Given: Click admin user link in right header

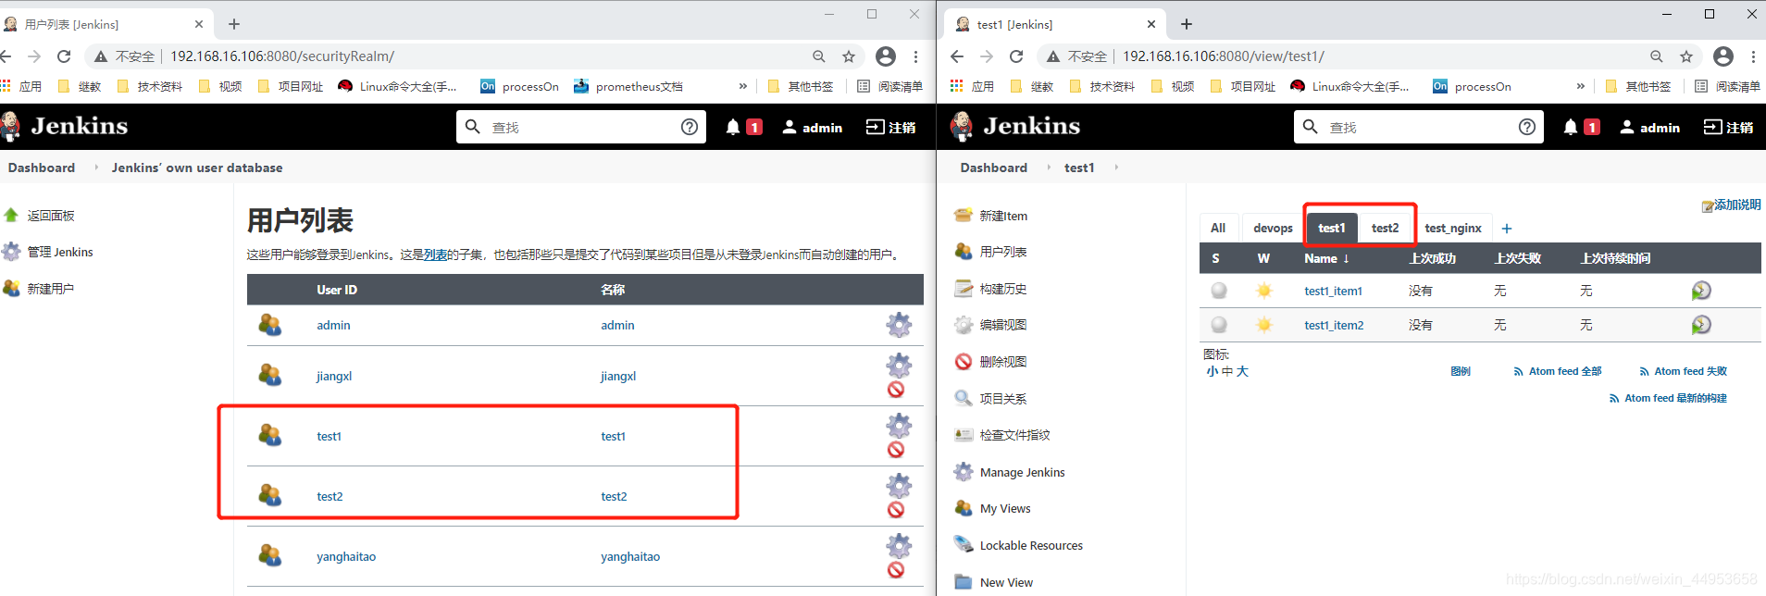Looking at the screenshot, I should click(1649, 127).
